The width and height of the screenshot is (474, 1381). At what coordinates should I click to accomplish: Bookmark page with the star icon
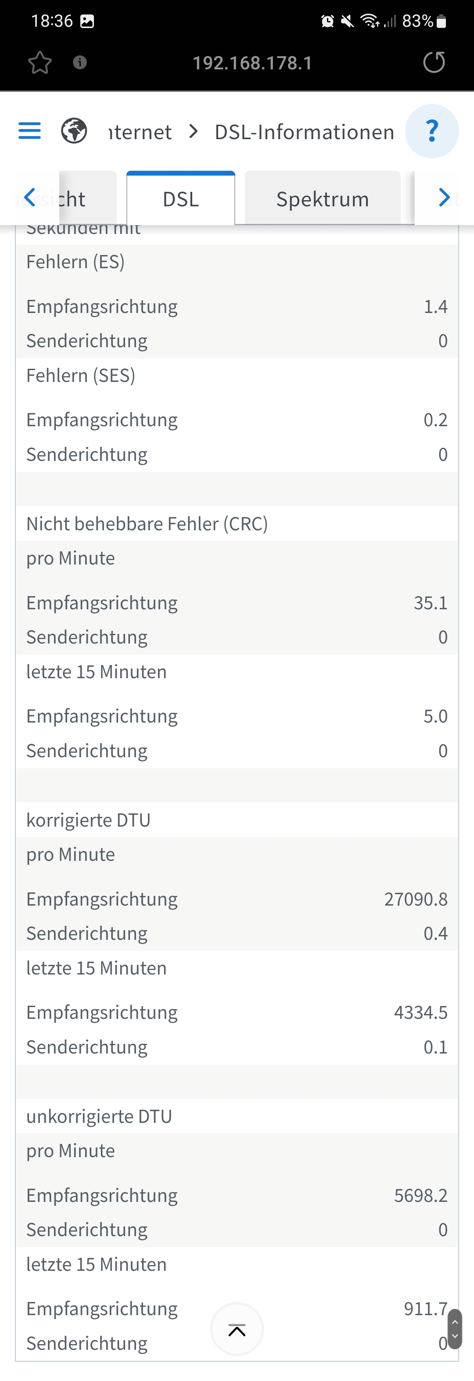click(x=39, y=63)
